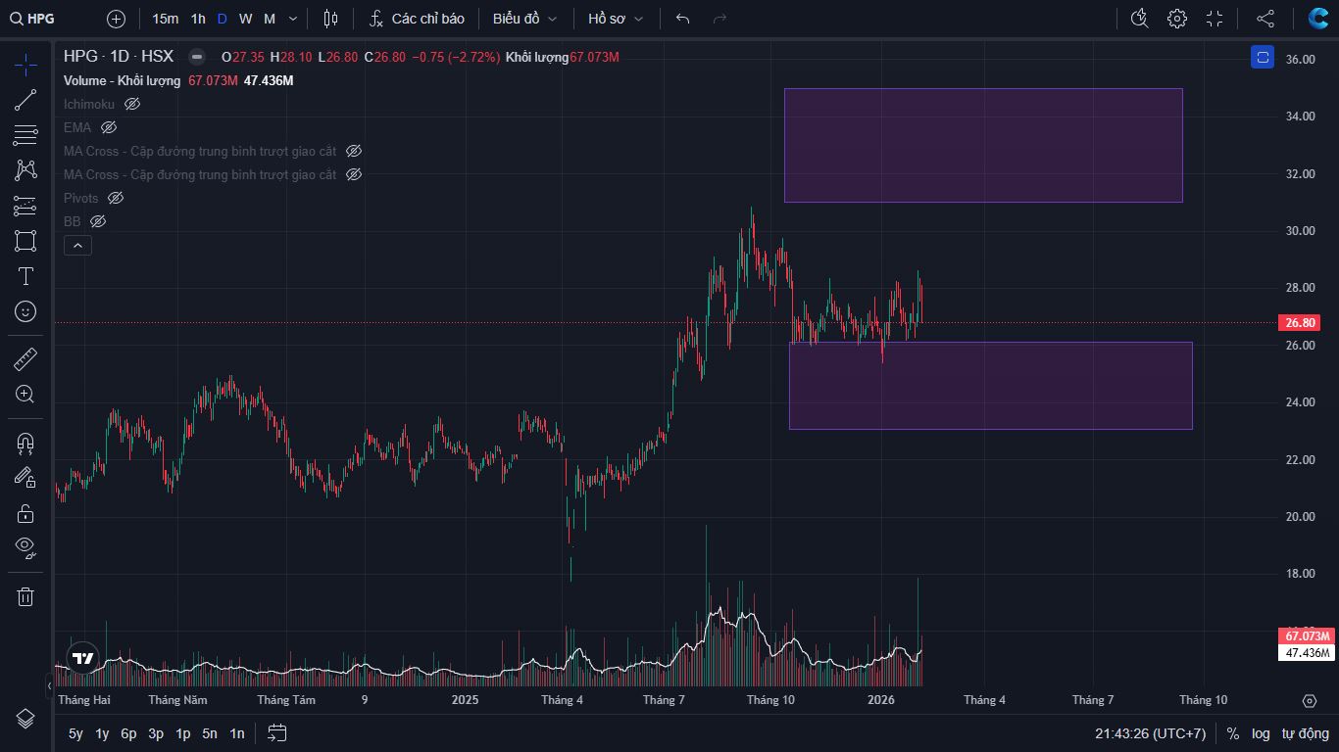The height and width of the screenshot is (752, 1339).
Task: Show the BB indicator
Action: tap(98, 221)
